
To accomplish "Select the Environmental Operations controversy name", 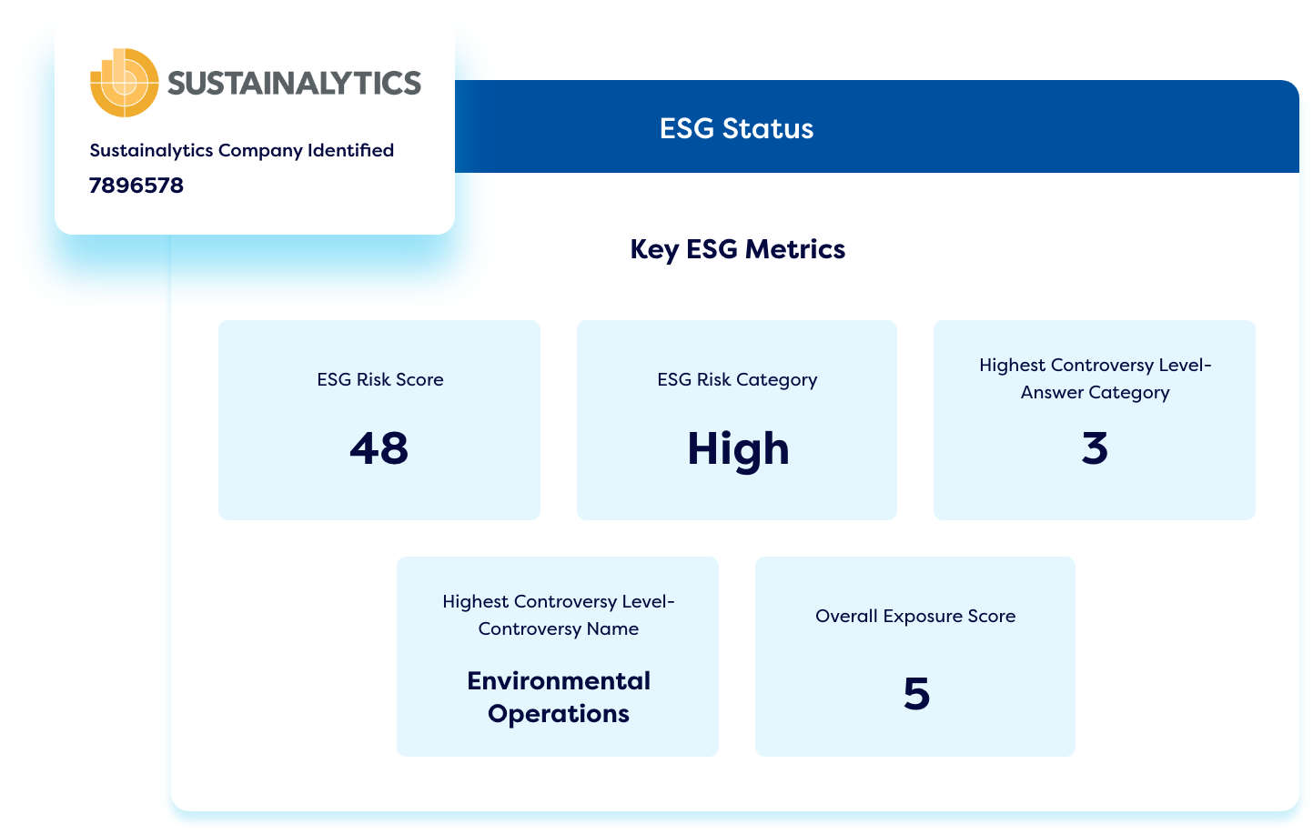I will (x=559, y=698).
